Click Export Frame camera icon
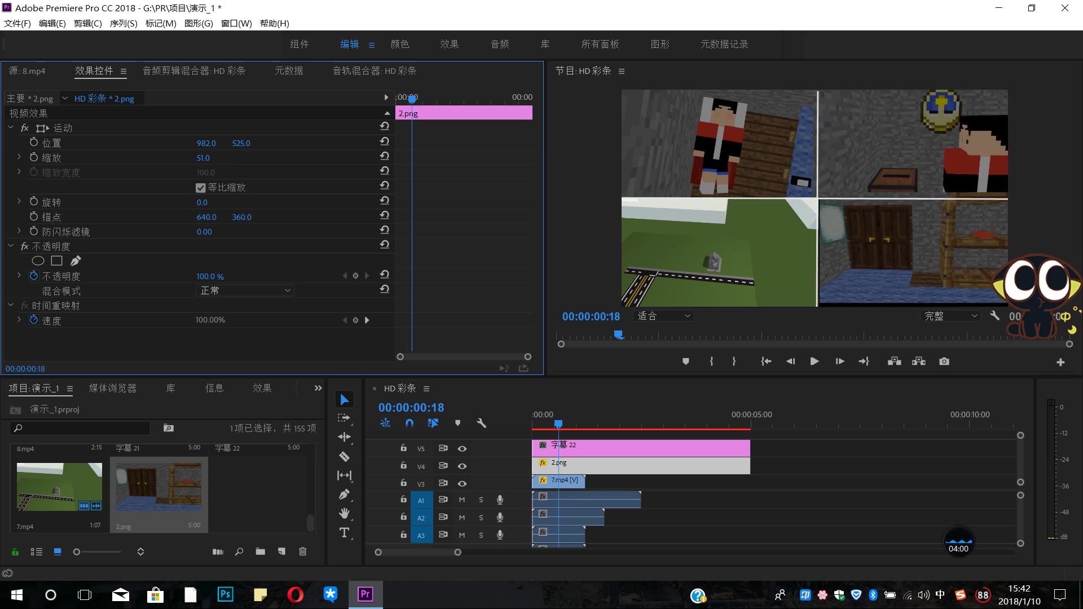This screenshot has height=609, width=1083. [x=944, y=361]
